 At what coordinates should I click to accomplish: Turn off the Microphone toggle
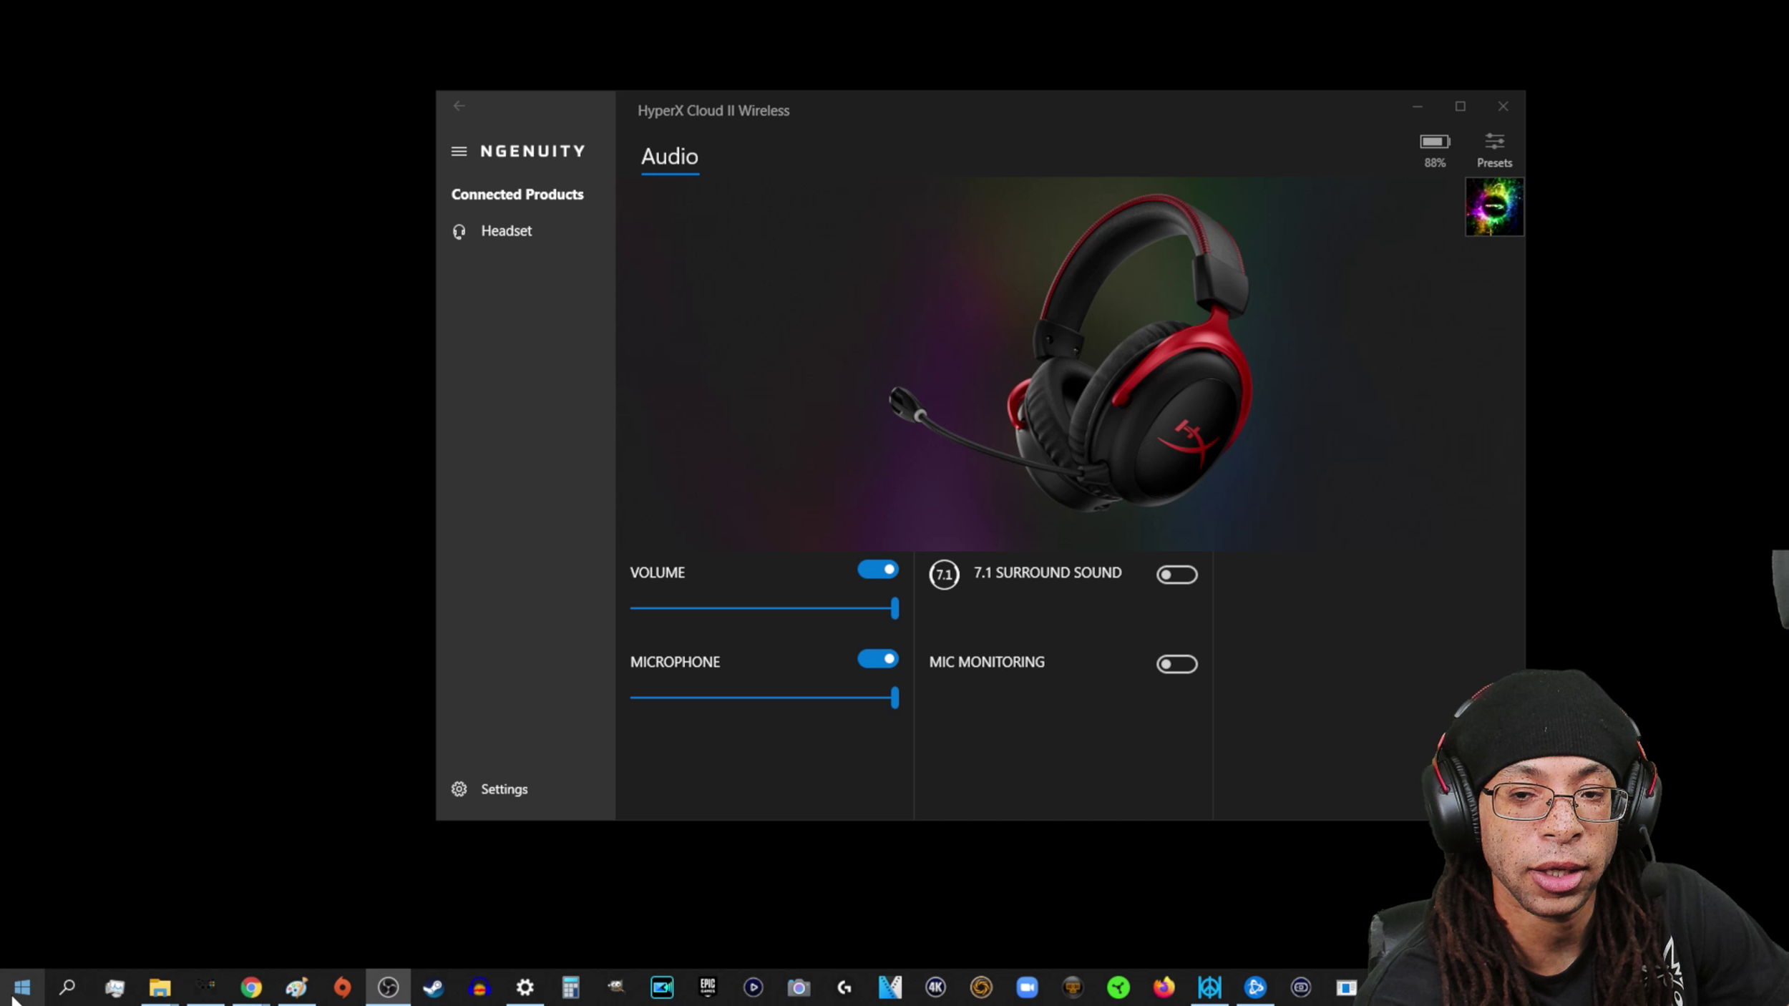878,659
